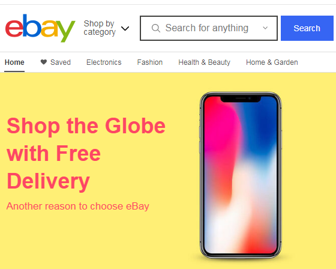
Task: Click 'Another reason to choose eBay' text
Action: [x=77, y=207]
